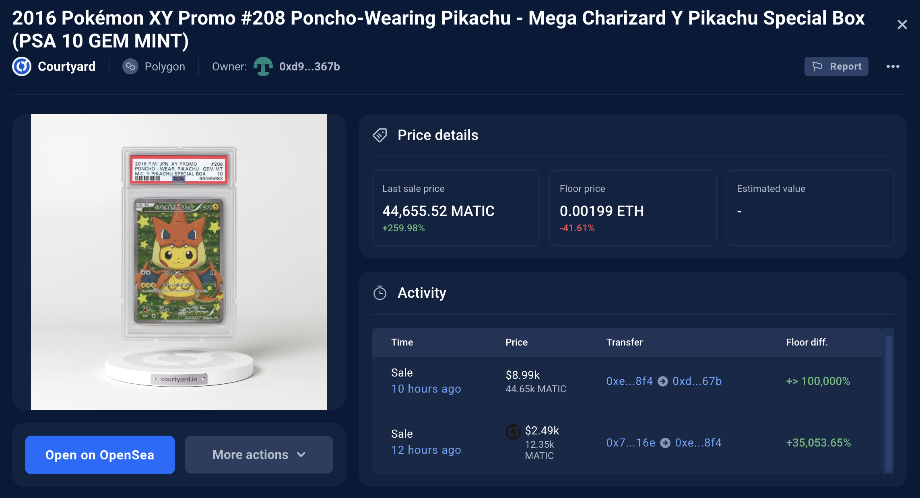Image resolution: width=920 pixels, height=498 pixels.
Task: Collapse the More actions chevron
Action: tap(300, 455)
